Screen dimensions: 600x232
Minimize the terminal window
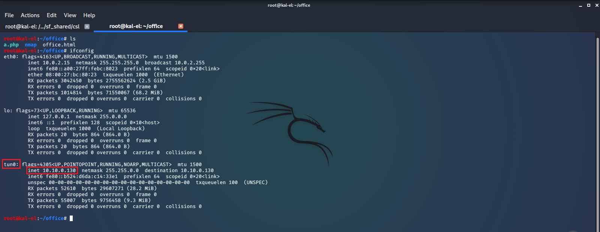[580, 5]
